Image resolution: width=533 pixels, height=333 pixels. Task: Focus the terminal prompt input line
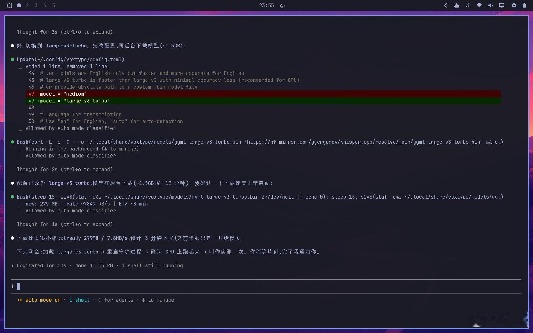[266, 286]
